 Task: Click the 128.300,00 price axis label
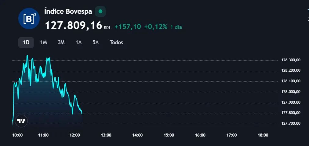291,60
